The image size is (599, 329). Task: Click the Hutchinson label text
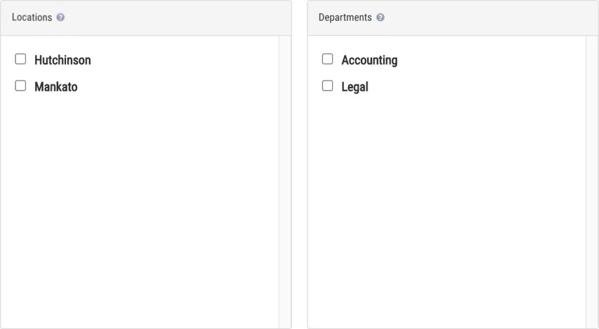click(63, 60)
